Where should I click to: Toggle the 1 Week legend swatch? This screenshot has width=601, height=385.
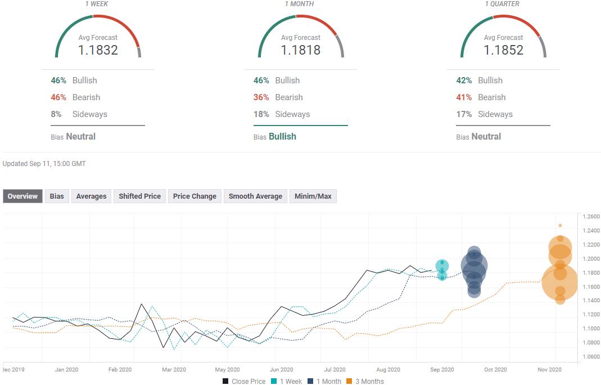(274, 381)
